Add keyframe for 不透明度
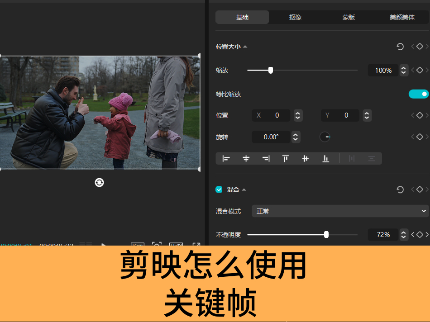 (420, 235)
